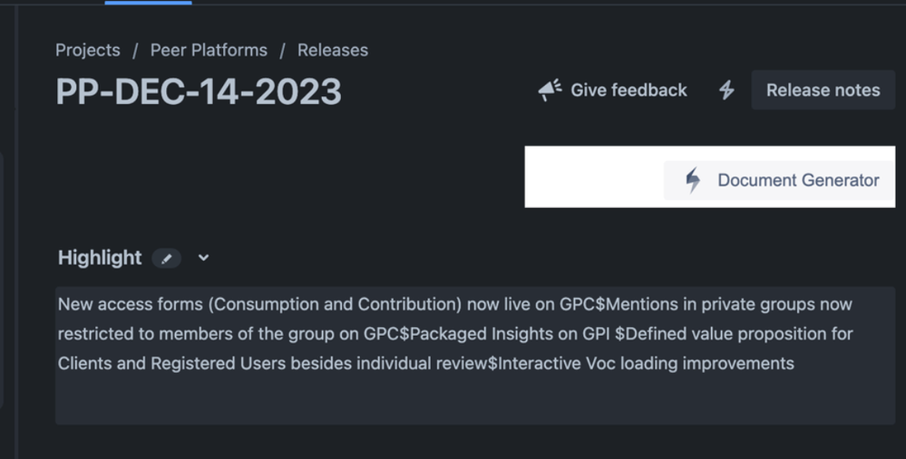
Task: Go to Projects breadcrumb link
Action: click(x=88, y=50)
